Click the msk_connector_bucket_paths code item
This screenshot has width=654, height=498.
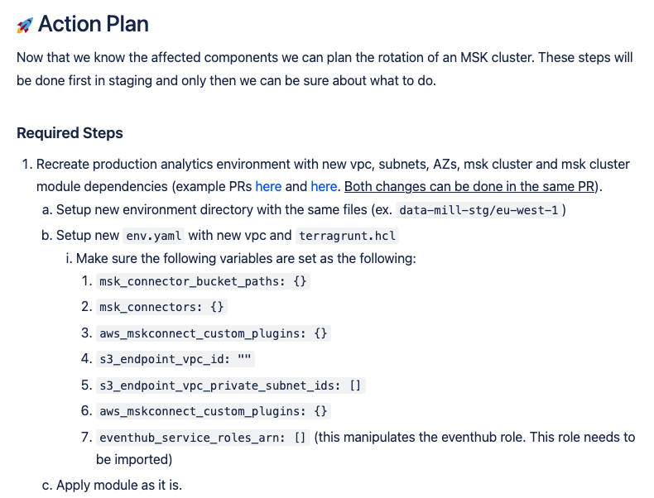coord(204,282)
